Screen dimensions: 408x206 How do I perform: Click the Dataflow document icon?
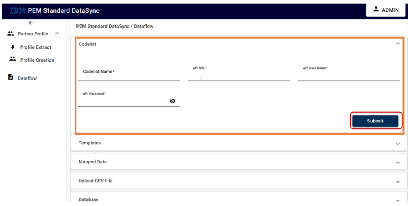pyautogui.click(x=10, y=77)
